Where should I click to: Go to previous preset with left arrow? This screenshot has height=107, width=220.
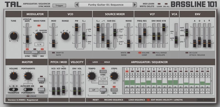pyautogui.click(x=77, y=5)
